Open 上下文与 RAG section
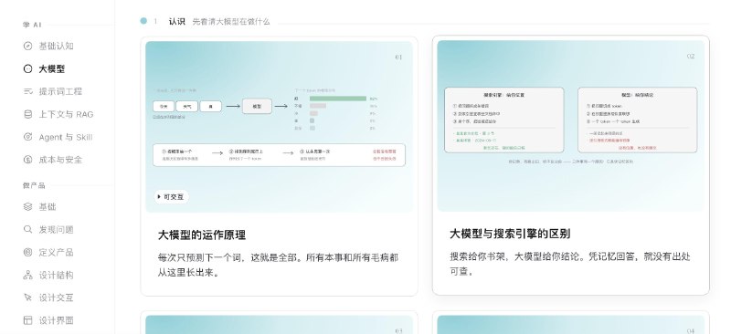Image resolution: width=731 pixels, height=334 pixels. click(x=66, y=114)
